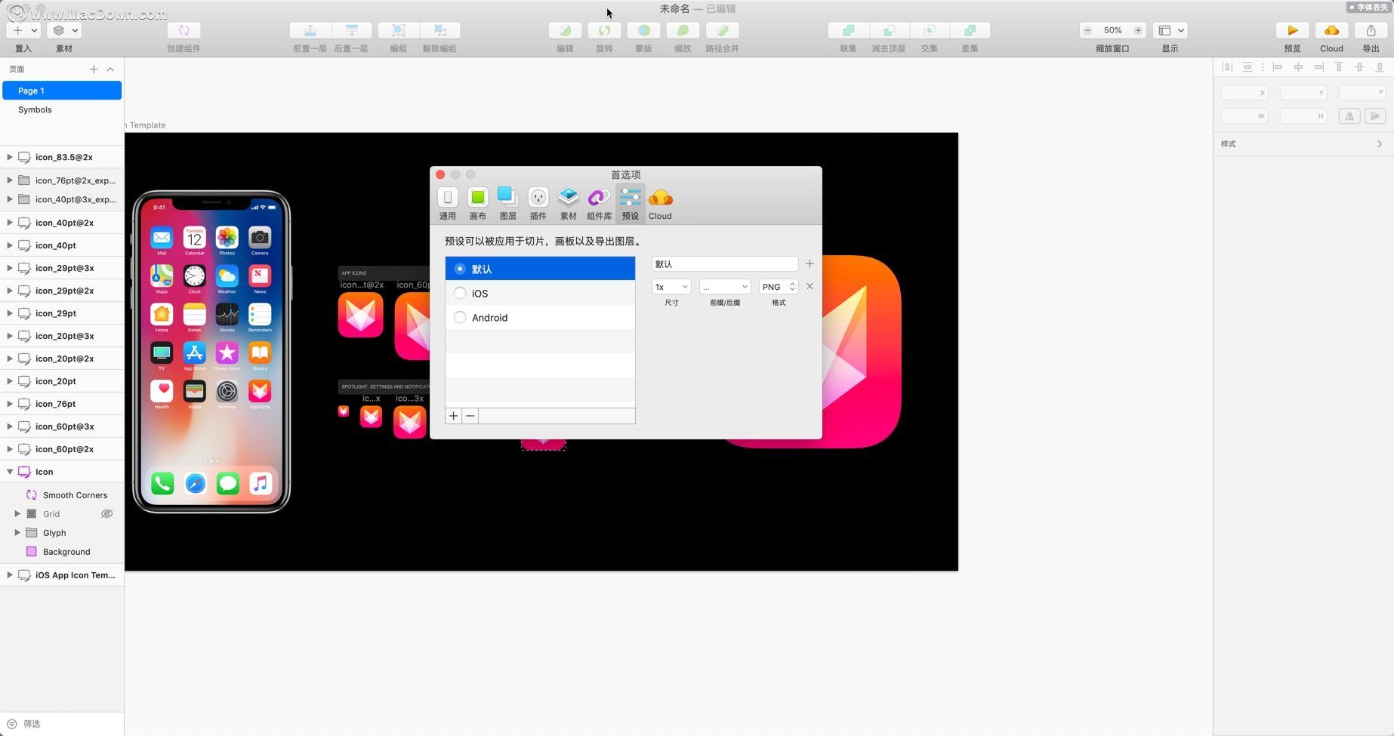Click the 导出 export share icon
This screenshot has height=736, width=1394.
[1371, 30]
